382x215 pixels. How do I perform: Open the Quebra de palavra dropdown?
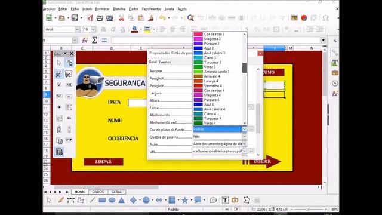coord(244,137)
